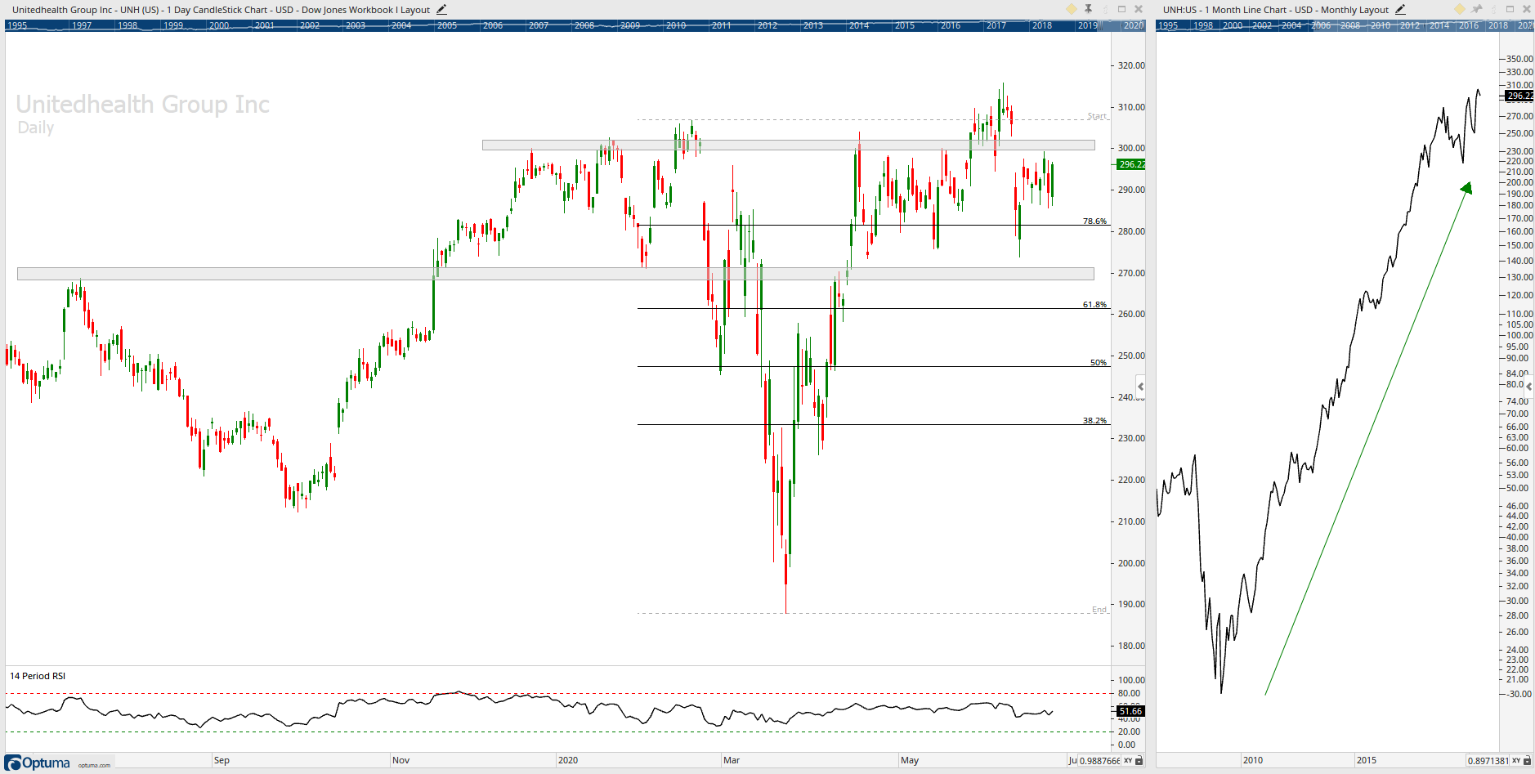Jump to 2013 in daily chart time navigator
The image size is (1535, 774).
[812, 25]
